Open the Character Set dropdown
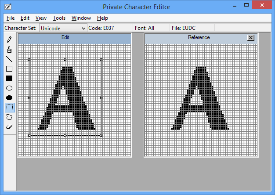 (63, 28)
